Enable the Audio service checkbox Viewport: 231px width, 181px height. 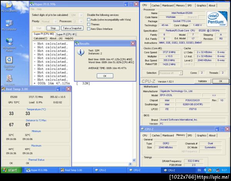click(89, 20)
